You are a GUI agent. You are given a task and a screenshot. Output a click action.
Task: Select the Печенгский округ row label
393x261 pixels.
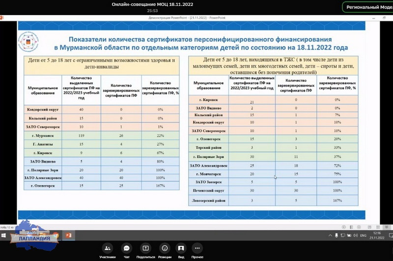(x=208, y=190)
